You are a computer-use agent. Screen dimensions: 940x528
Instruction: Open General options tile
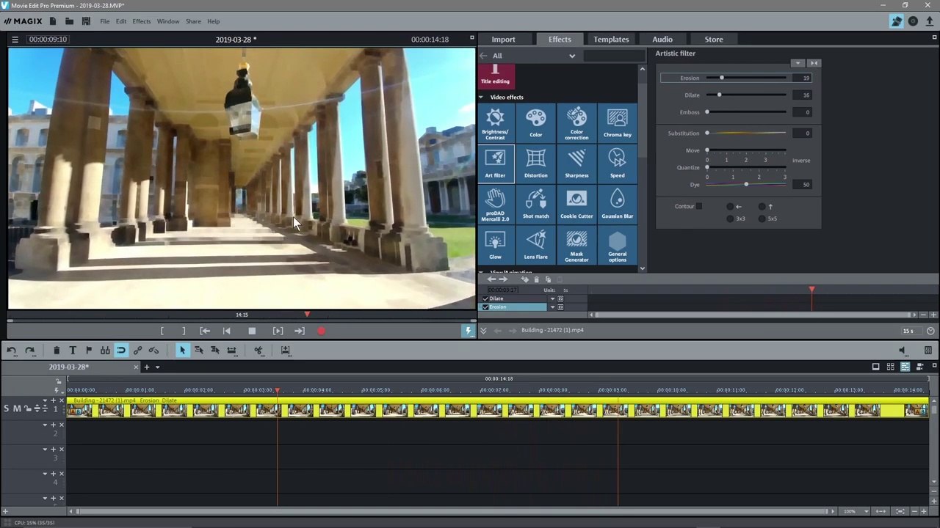(x=618, y=245)
